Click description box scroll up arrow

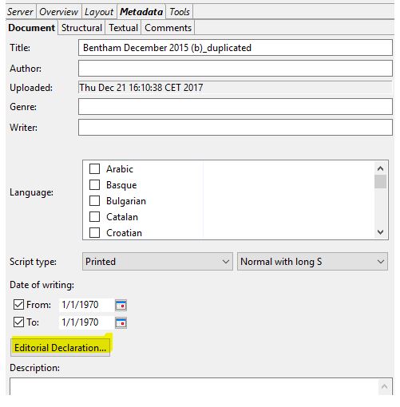tap(384, 386)
